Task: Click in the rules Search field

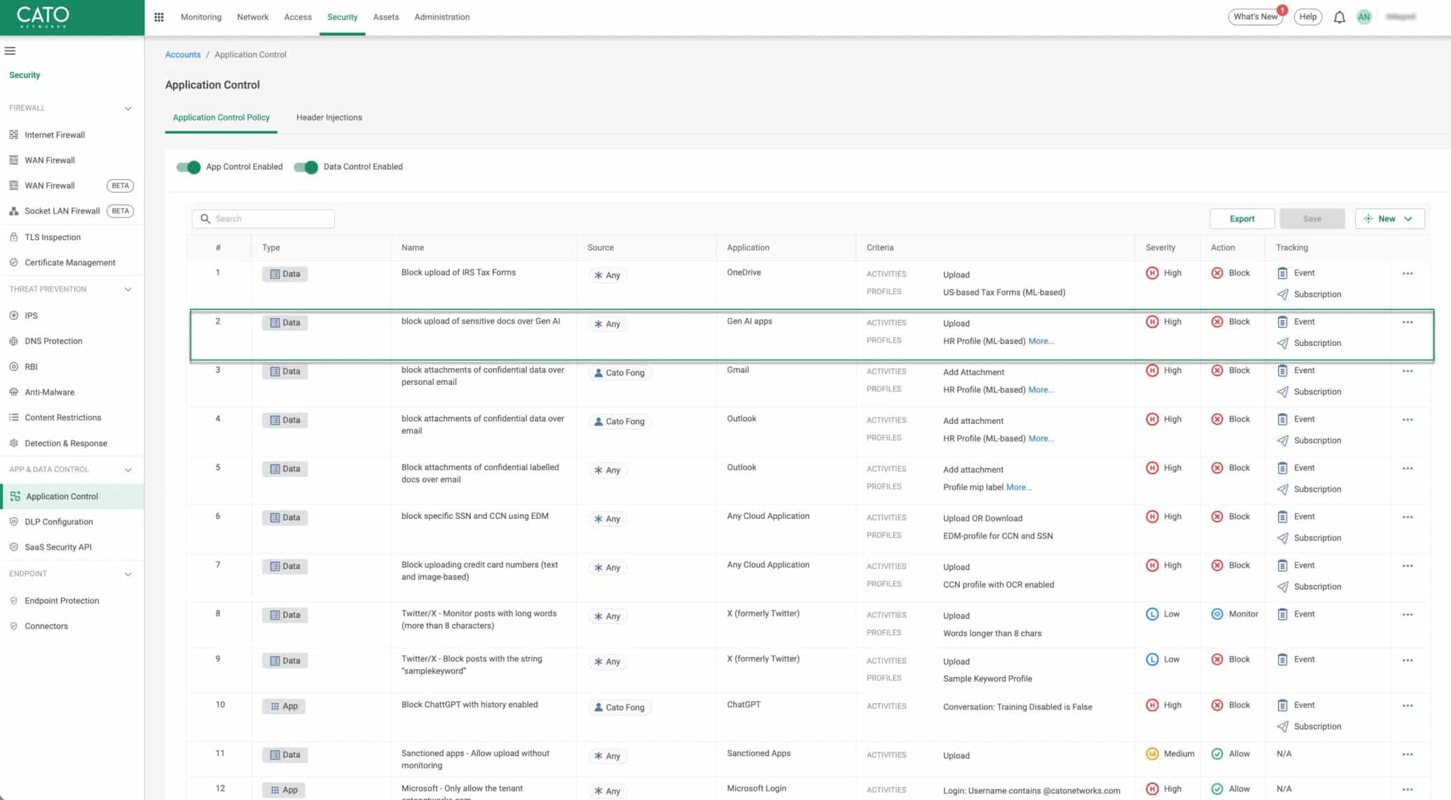Action: [263, 218]
